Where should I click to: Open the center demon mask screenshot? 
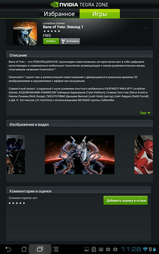tap(79, 155)
